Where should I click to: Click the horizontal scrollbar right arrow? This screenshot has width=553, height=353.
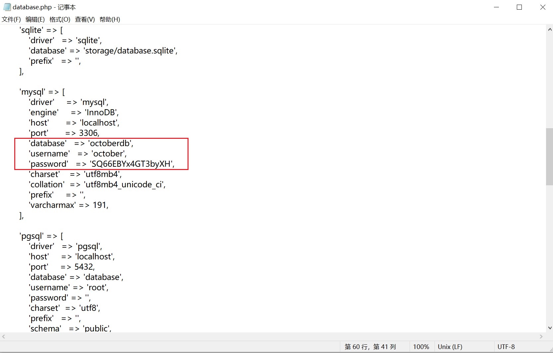tap(541, 336)
